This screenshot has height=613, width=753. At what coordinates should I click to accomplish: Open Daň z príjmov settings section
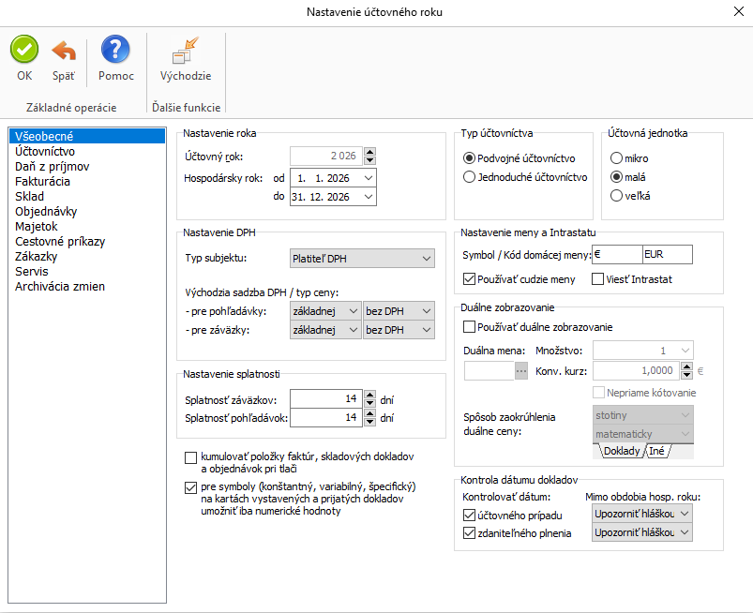coord(52,166)
